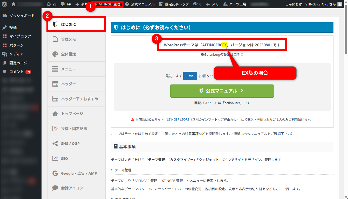Select the SNS / OGP tab
The width and height of the screenshot is (348, 199).
(76, 144)
